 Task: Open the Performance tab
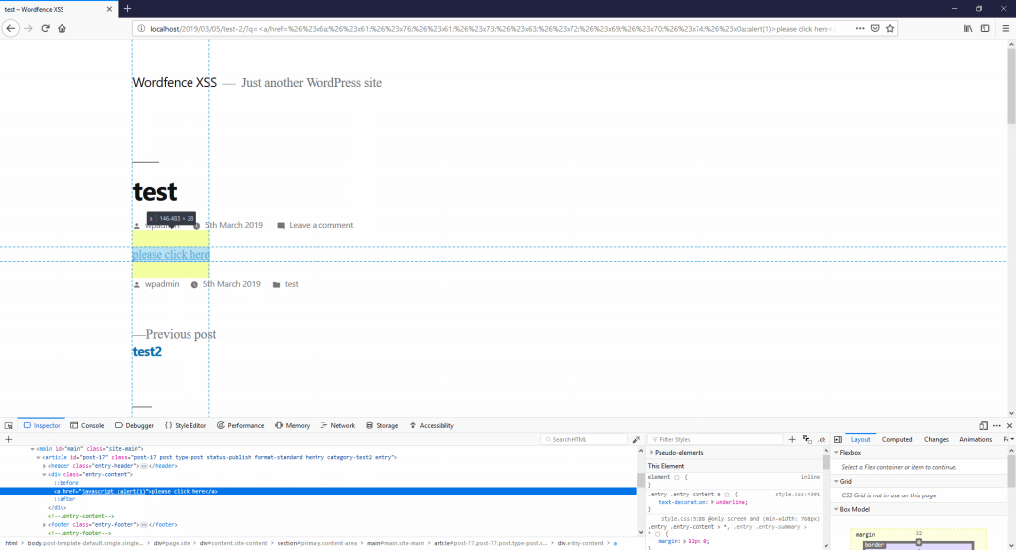pos(240,426)
